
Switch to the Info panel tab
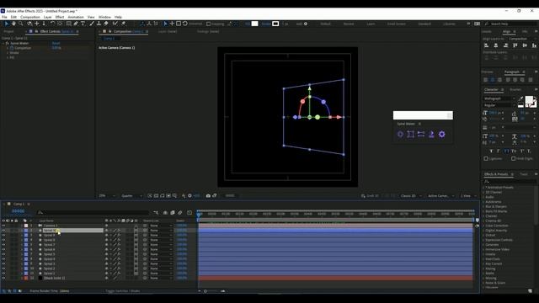(x=525, y=31)
